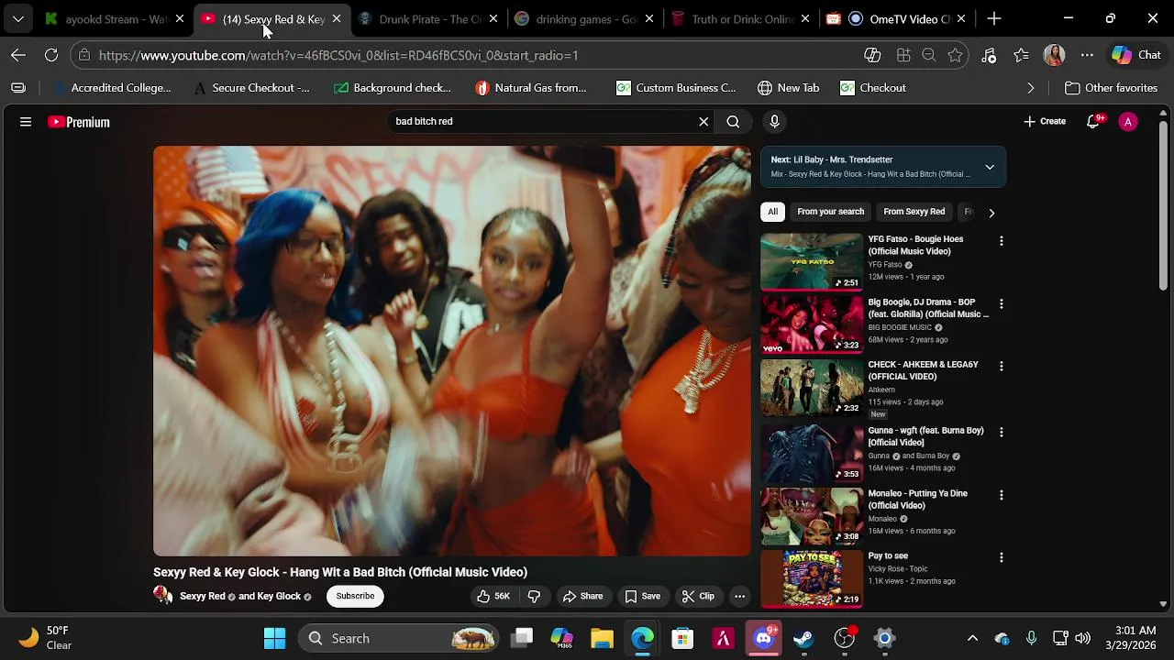Open the Sexyy Red channel avatar
This screenshot has width=1174, height=660.
[163, 596]
